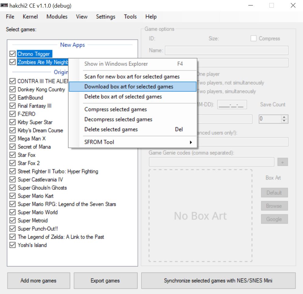Uncheck the Star Fox 2 checkbox
The width and height of the screenshot is (303, 294).
[12, 163]
